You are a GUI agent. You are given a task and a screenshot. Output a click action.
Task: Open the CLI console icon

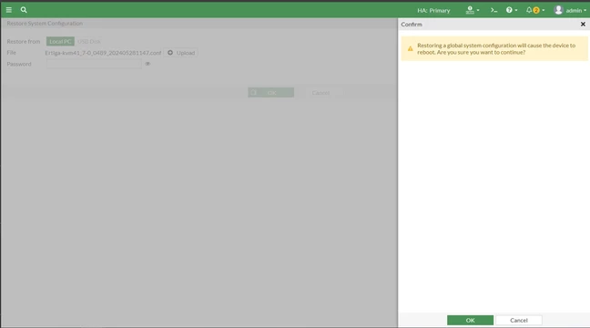pyautogui.click(x=493, y=10)
